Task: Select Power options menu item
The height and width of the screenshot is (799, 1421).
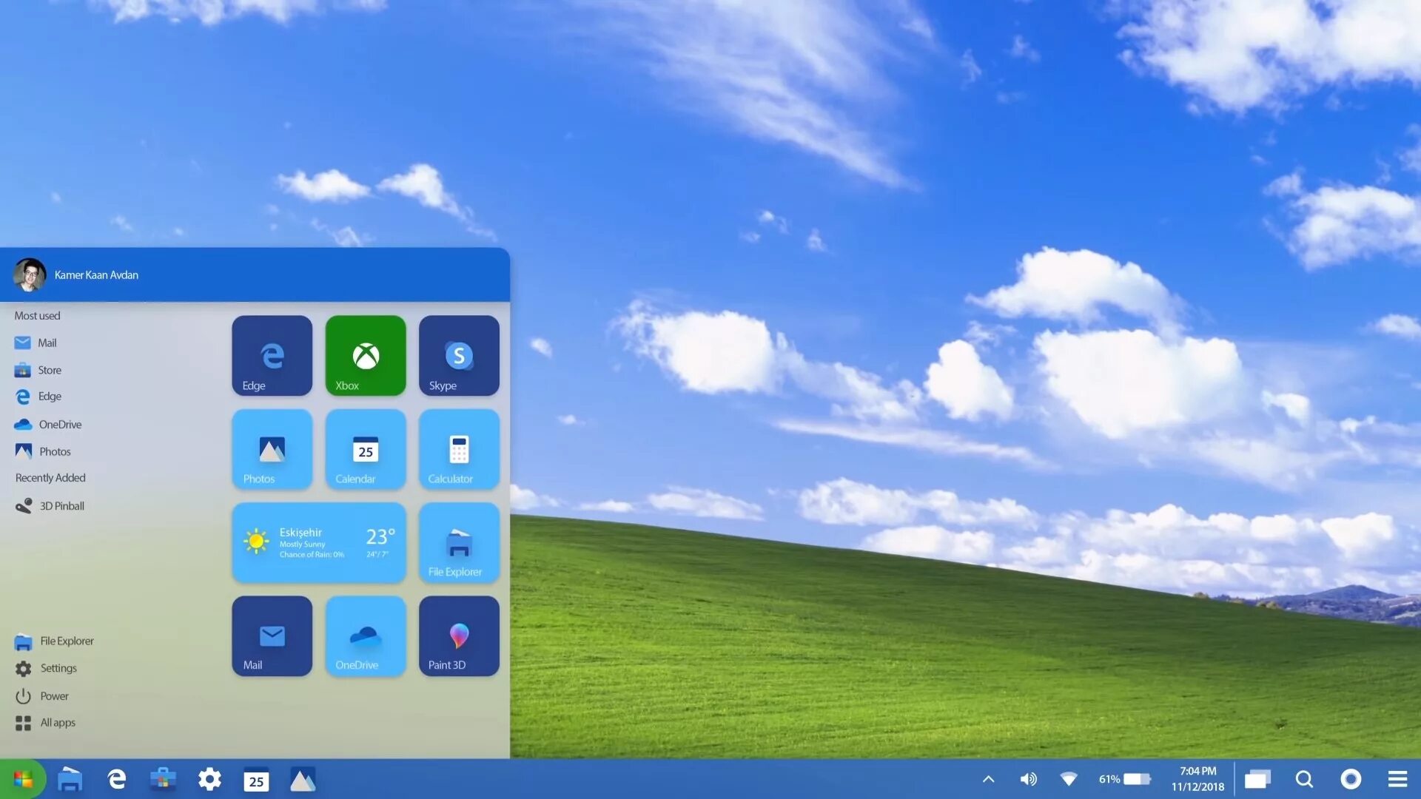Action: (x=53, y=695)
